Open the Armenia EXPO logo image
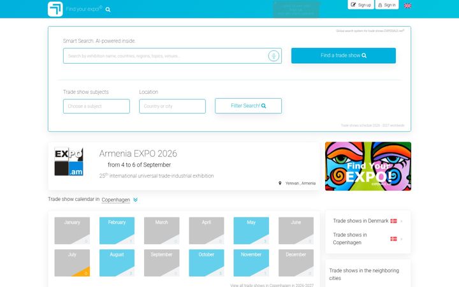This screenshot has height=287, width=459. (69, 161)
